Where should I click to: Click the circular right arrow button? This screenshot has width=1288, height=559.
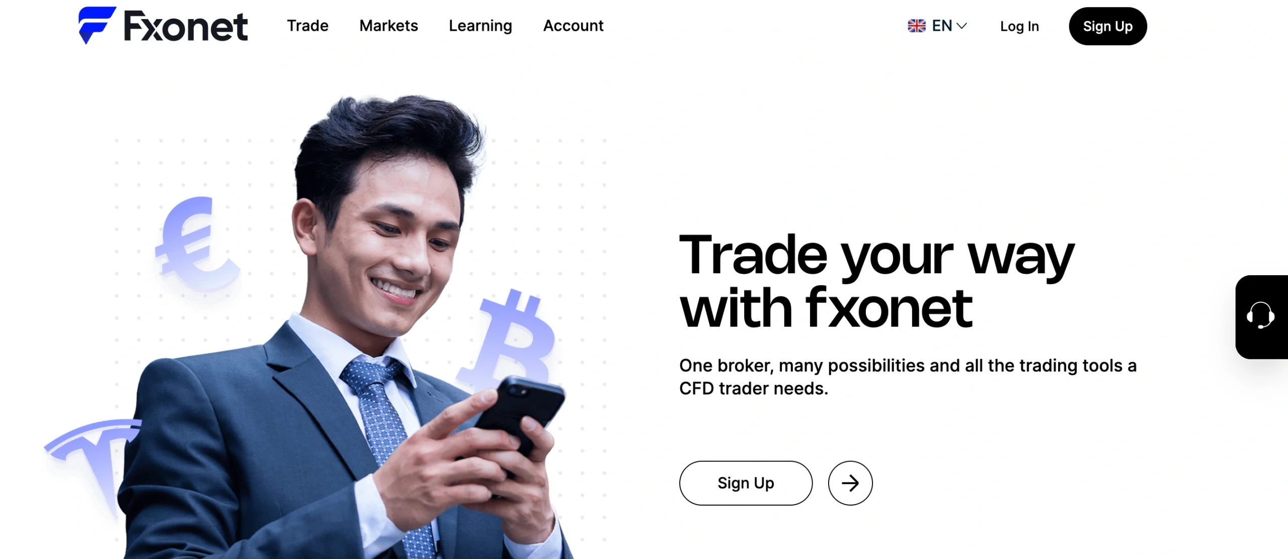pos(850,483)
